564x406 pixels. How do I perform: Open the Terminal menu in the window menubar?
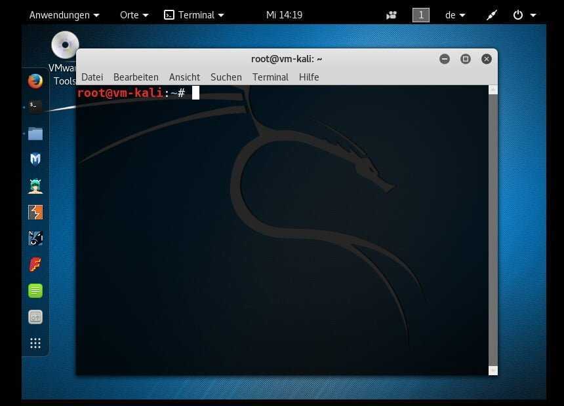[270, 77]
